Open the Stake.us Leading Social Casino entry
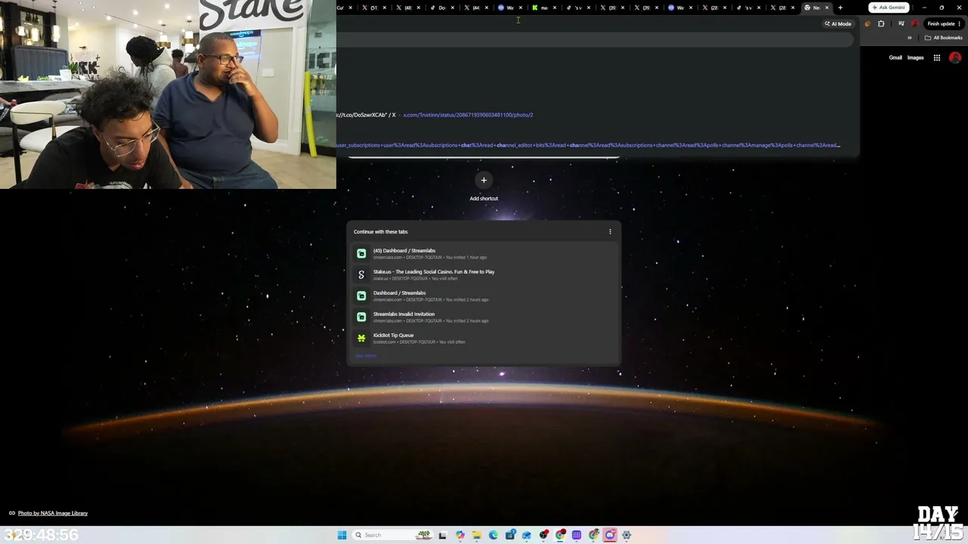Image resolution: width=968 pixels, height=544 pixels. 483,275
